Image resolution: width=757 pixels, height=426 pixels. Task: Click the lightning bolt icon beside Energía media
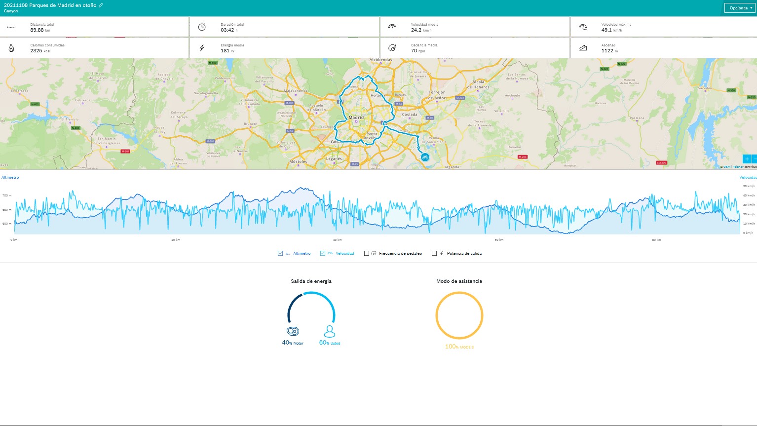pyautogui.click(x=202, y=48)
